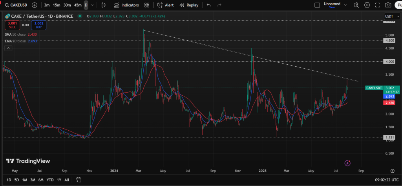Screen dimensions: 402x186
Task: Set date range to 1Y
Action: 59,180
